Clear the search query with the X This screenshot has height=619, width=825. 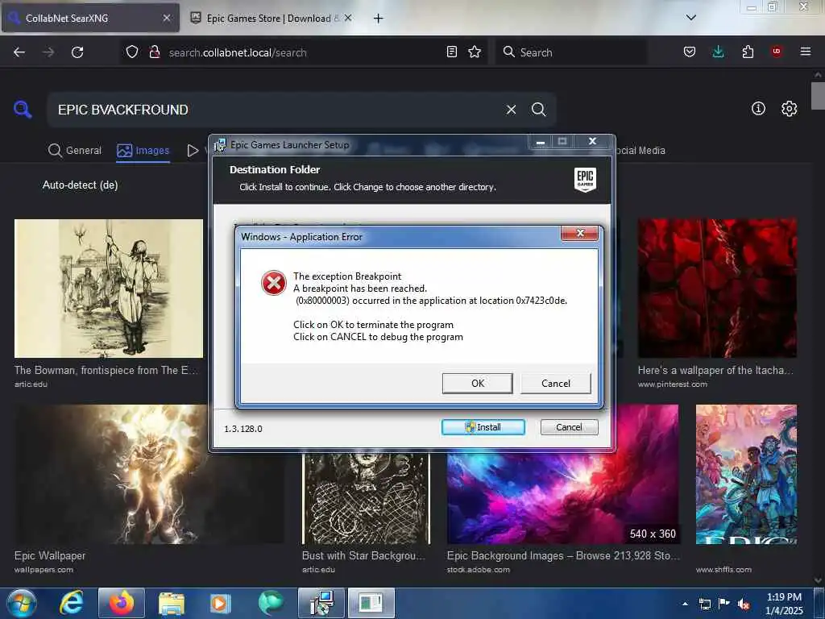511,110
